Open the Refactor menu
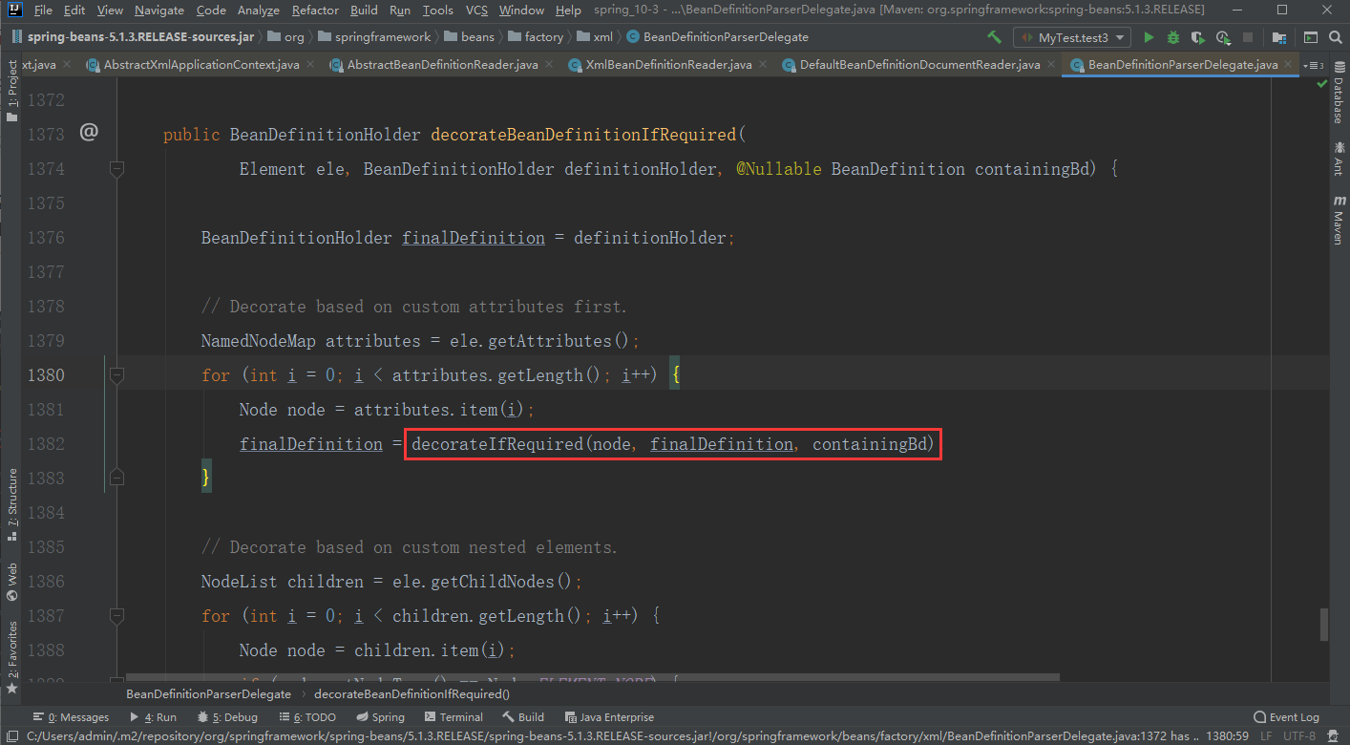1350x745 pixels. [315, 10]
